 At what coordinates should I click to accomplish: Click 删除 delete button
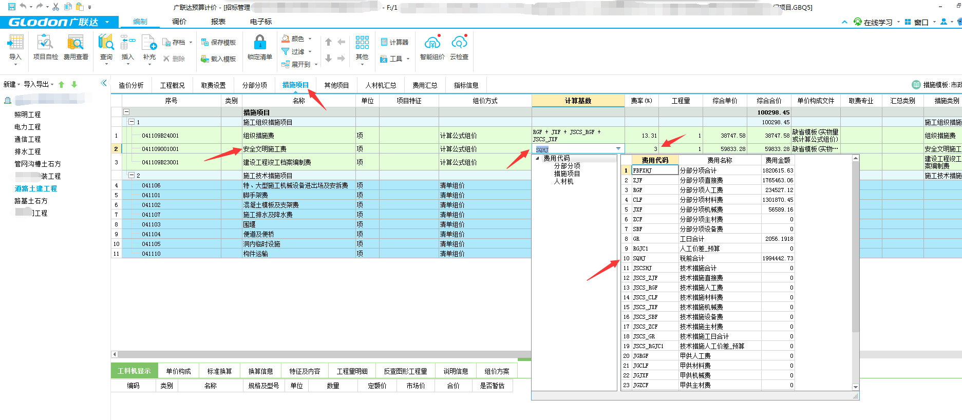click(x=174, y=59)
